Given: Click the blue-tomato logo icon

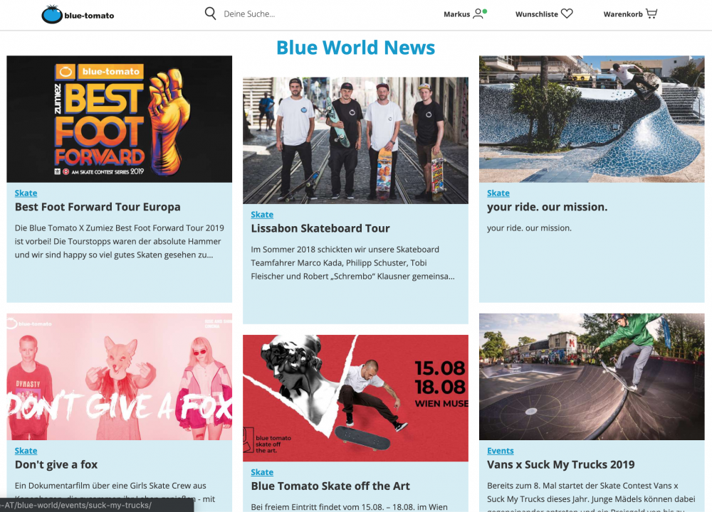Looking at the screenshot, I should tap(52, 14).
